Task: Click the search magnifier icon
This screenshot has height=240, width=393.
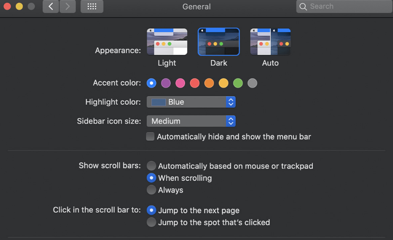Action: click(303, 6)
